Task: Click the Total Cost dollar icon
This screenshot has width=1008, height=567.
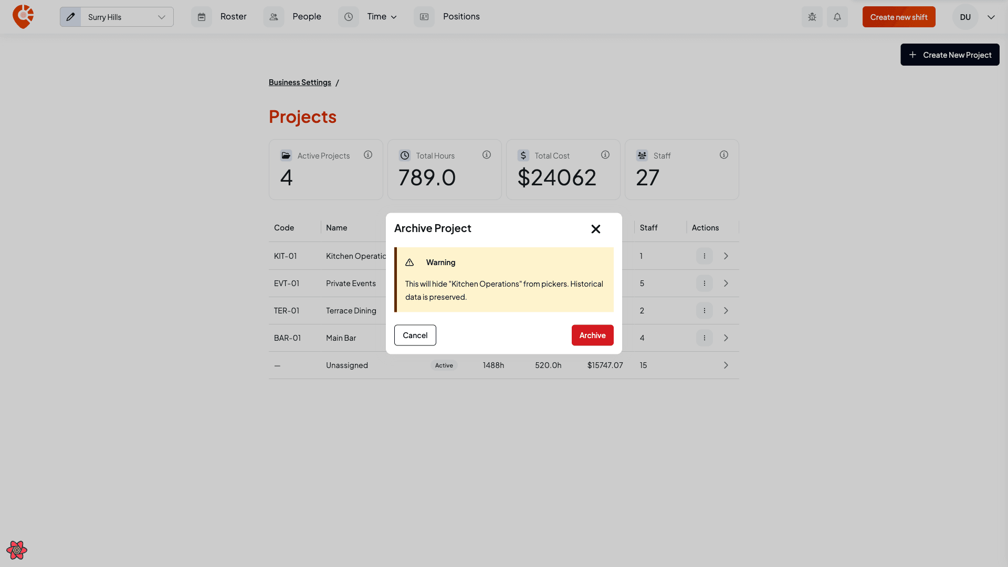Action: [523, 155]
